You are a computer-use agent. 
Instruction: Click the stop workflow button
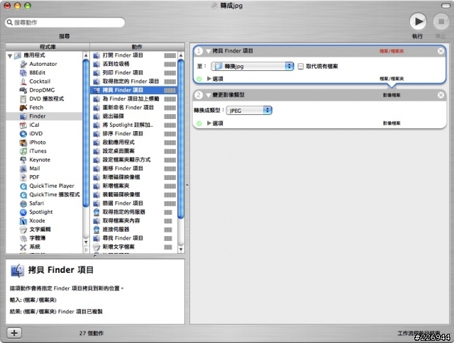coord(441,22)
